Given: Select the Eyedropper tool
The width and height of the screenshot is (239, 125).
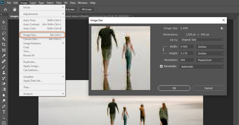Looking at the screenshot, I should pyautogui.click(x=4, y=56).
